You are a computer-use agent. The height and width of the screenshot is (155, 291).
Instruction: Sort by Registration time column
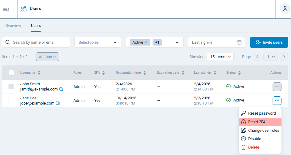[145, 73]
